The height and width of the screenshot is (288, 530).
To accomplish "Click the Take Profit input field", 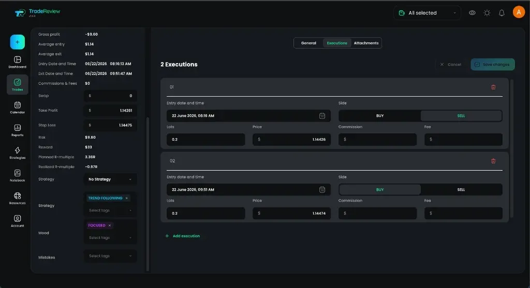I will point(110,111).
